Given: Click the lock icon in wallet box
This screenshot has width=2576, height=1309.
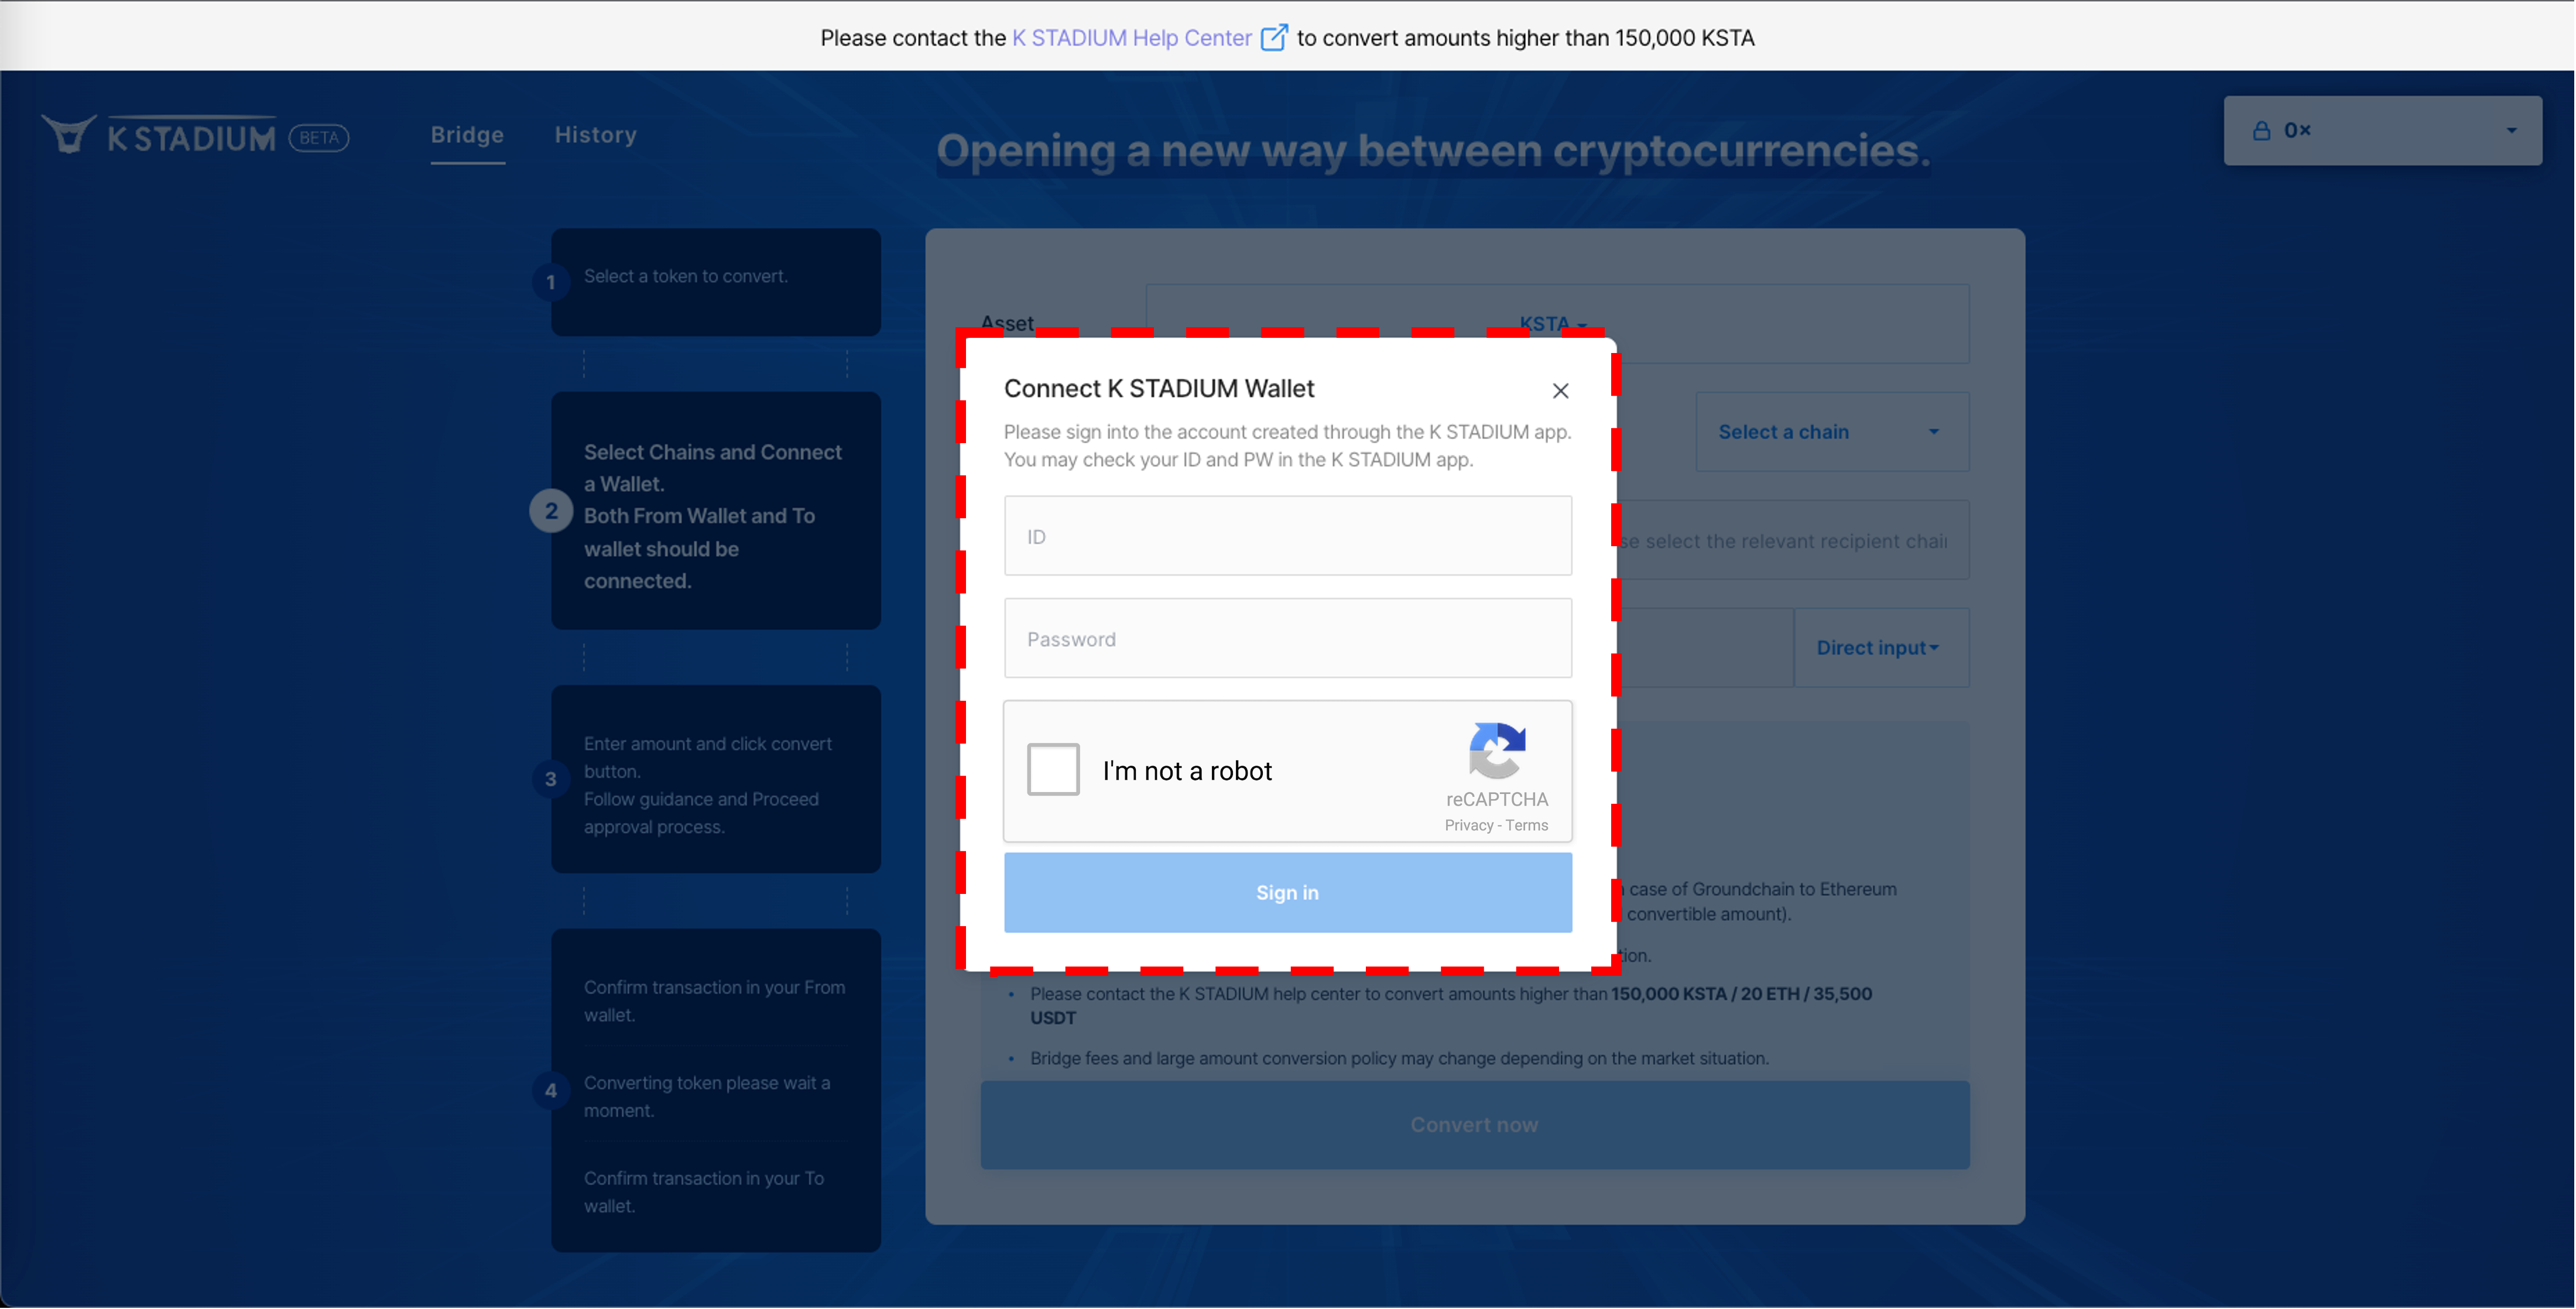Looking at the screenshot, I should tap(2261, 131).
